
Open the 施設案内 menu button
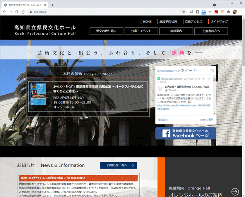pos(176,31)
